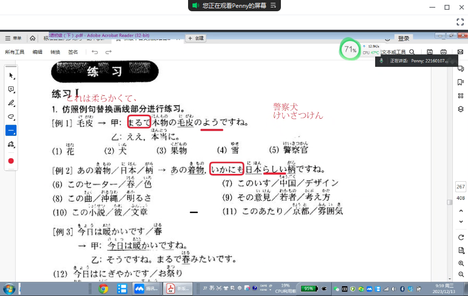Go to next page with down chevron
Image resolution: width=468 pixels, height=296 pixels.
coord(460,222)
